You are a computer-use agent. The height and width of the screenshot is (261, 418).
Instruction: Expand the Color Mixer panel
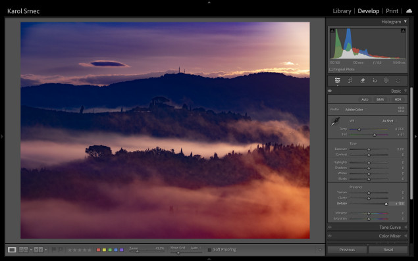[x=405, y=236]
